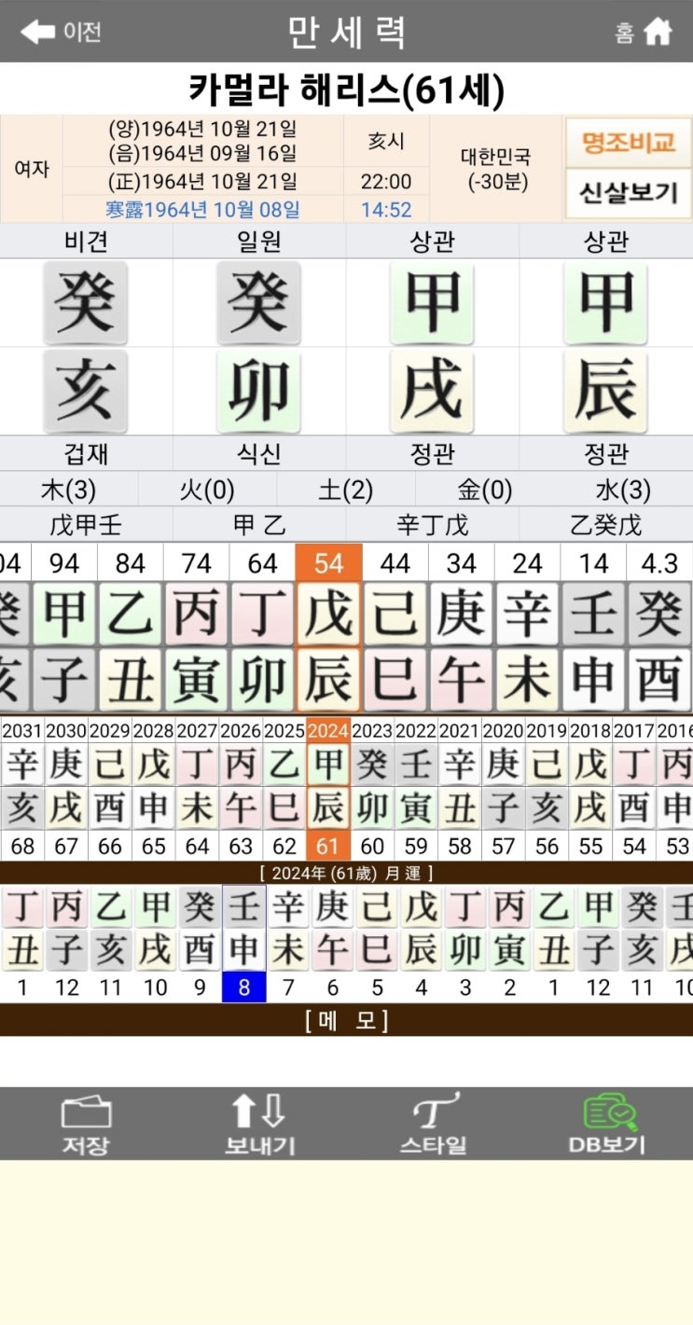This screenshot has height=1325, width=693.
Task: Select the hour branch 亥 above 겁재
Action: 86,392
